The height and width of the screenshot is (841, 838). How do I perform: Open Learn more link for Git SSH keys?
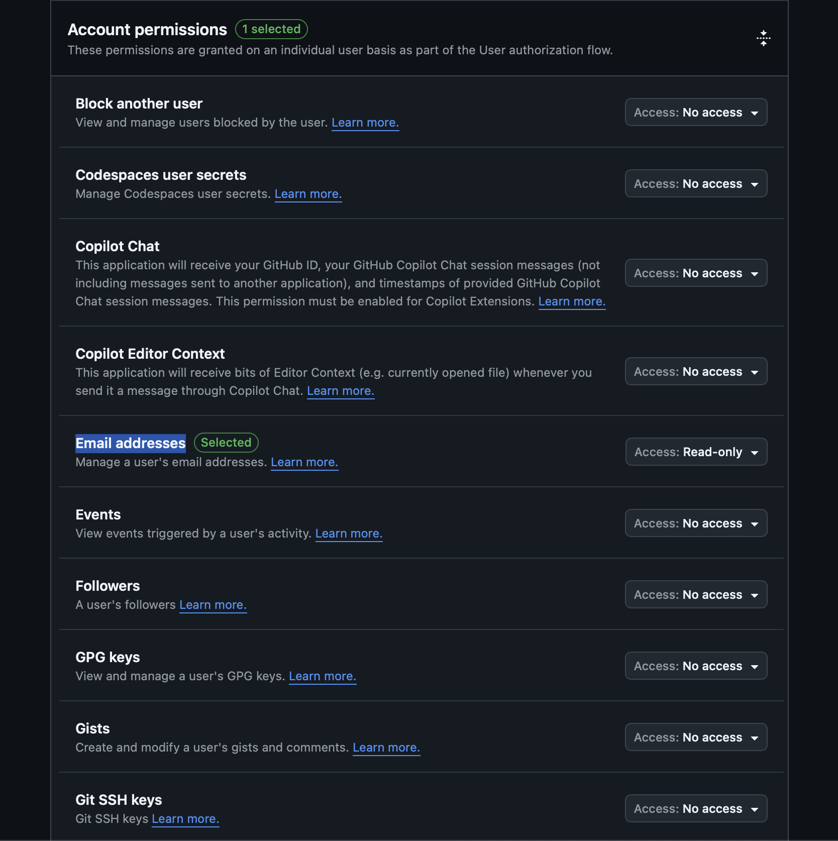185,819
